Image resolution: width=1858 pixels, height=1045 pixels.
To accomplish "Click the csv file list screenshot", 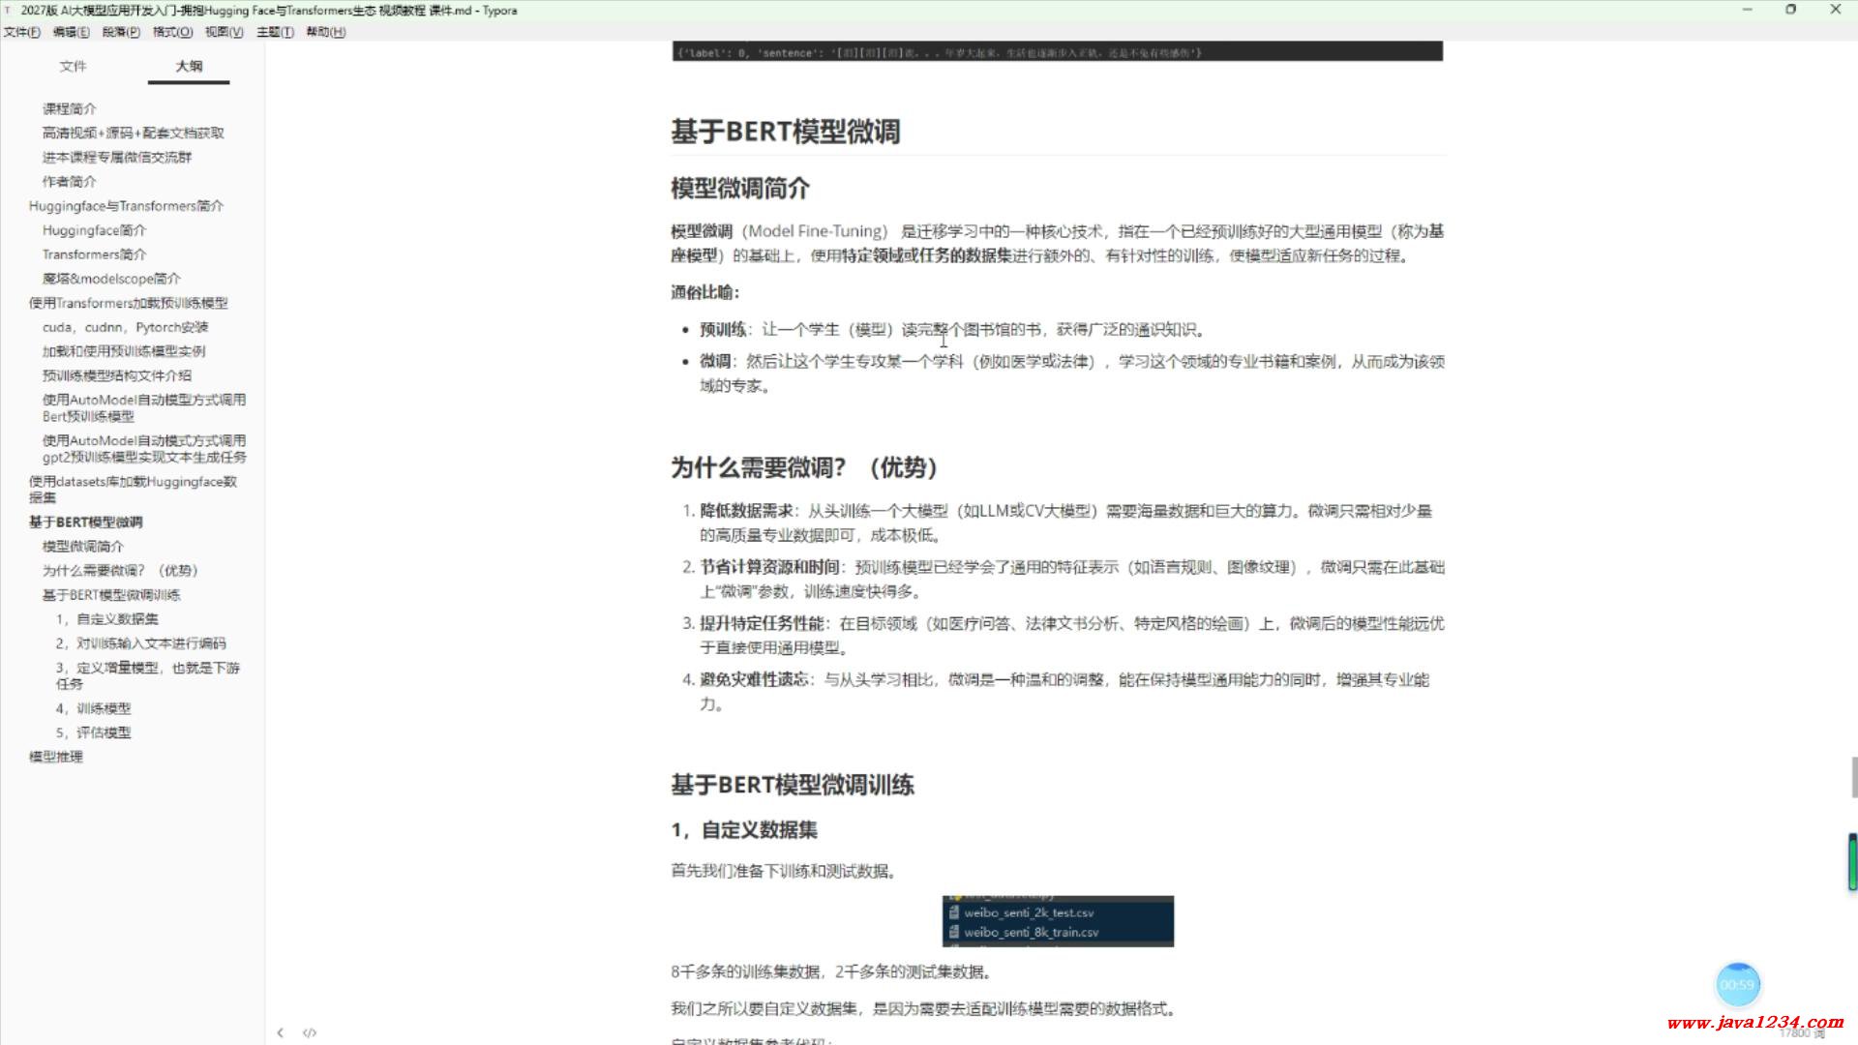I will click(x=1057, y=921).
